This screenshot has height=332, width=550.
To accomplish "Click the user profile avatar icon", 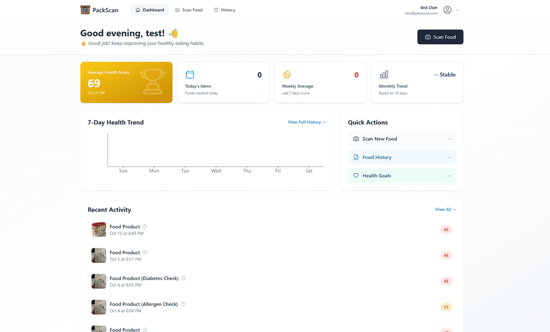I will pos(447,10).
